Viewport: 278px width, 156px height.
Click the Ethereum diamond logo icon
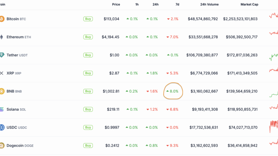pyautogui.click(x=2, y=37)
